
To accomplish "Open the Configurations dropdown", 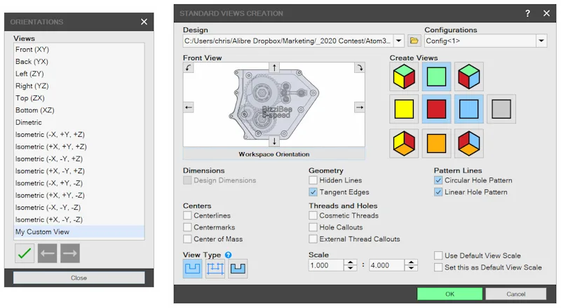I will (x=541, y=41).
